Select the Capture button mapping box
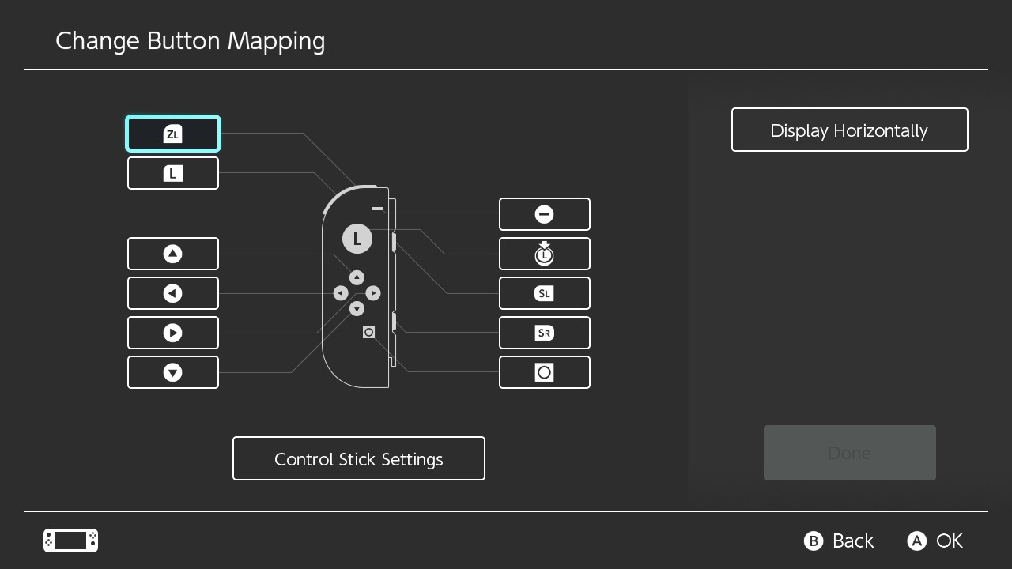This screenshot has height=569, width=1012. coord(544,372)
